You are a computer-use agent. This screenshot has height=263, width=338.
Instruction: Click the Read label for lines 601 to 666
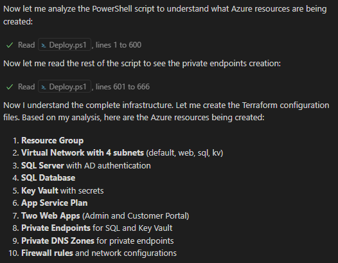tap(26, 87)
